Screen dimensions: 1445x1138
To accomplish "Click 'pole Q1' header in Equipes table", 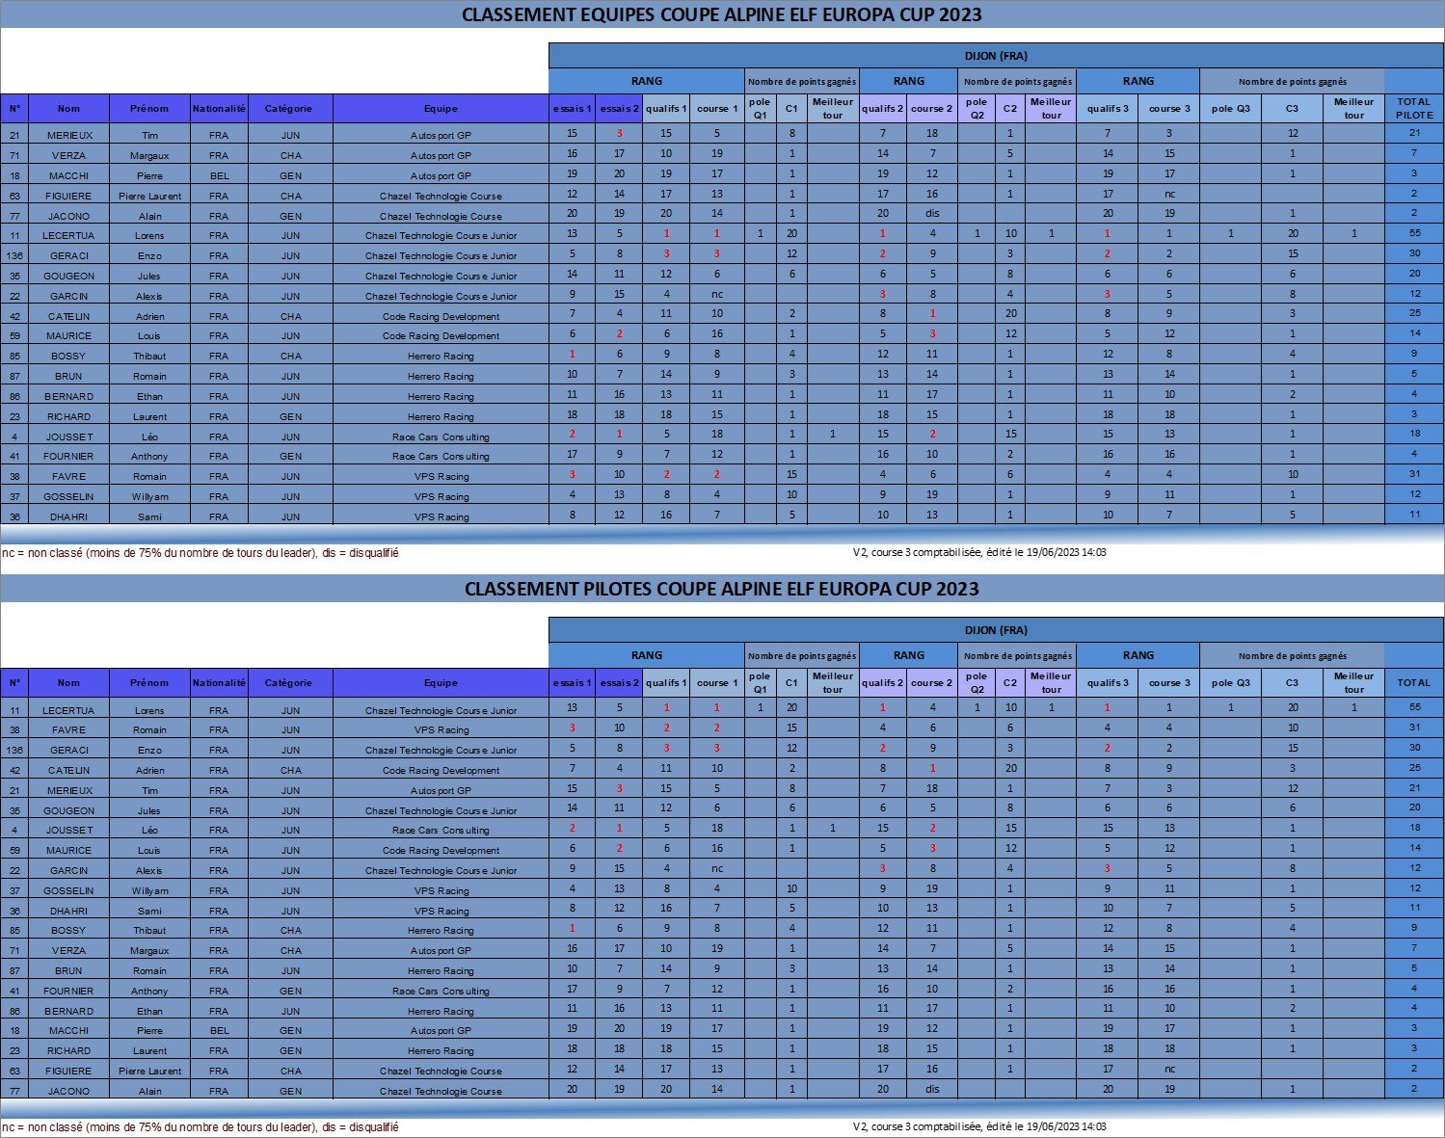I will [x=760, y=108].
